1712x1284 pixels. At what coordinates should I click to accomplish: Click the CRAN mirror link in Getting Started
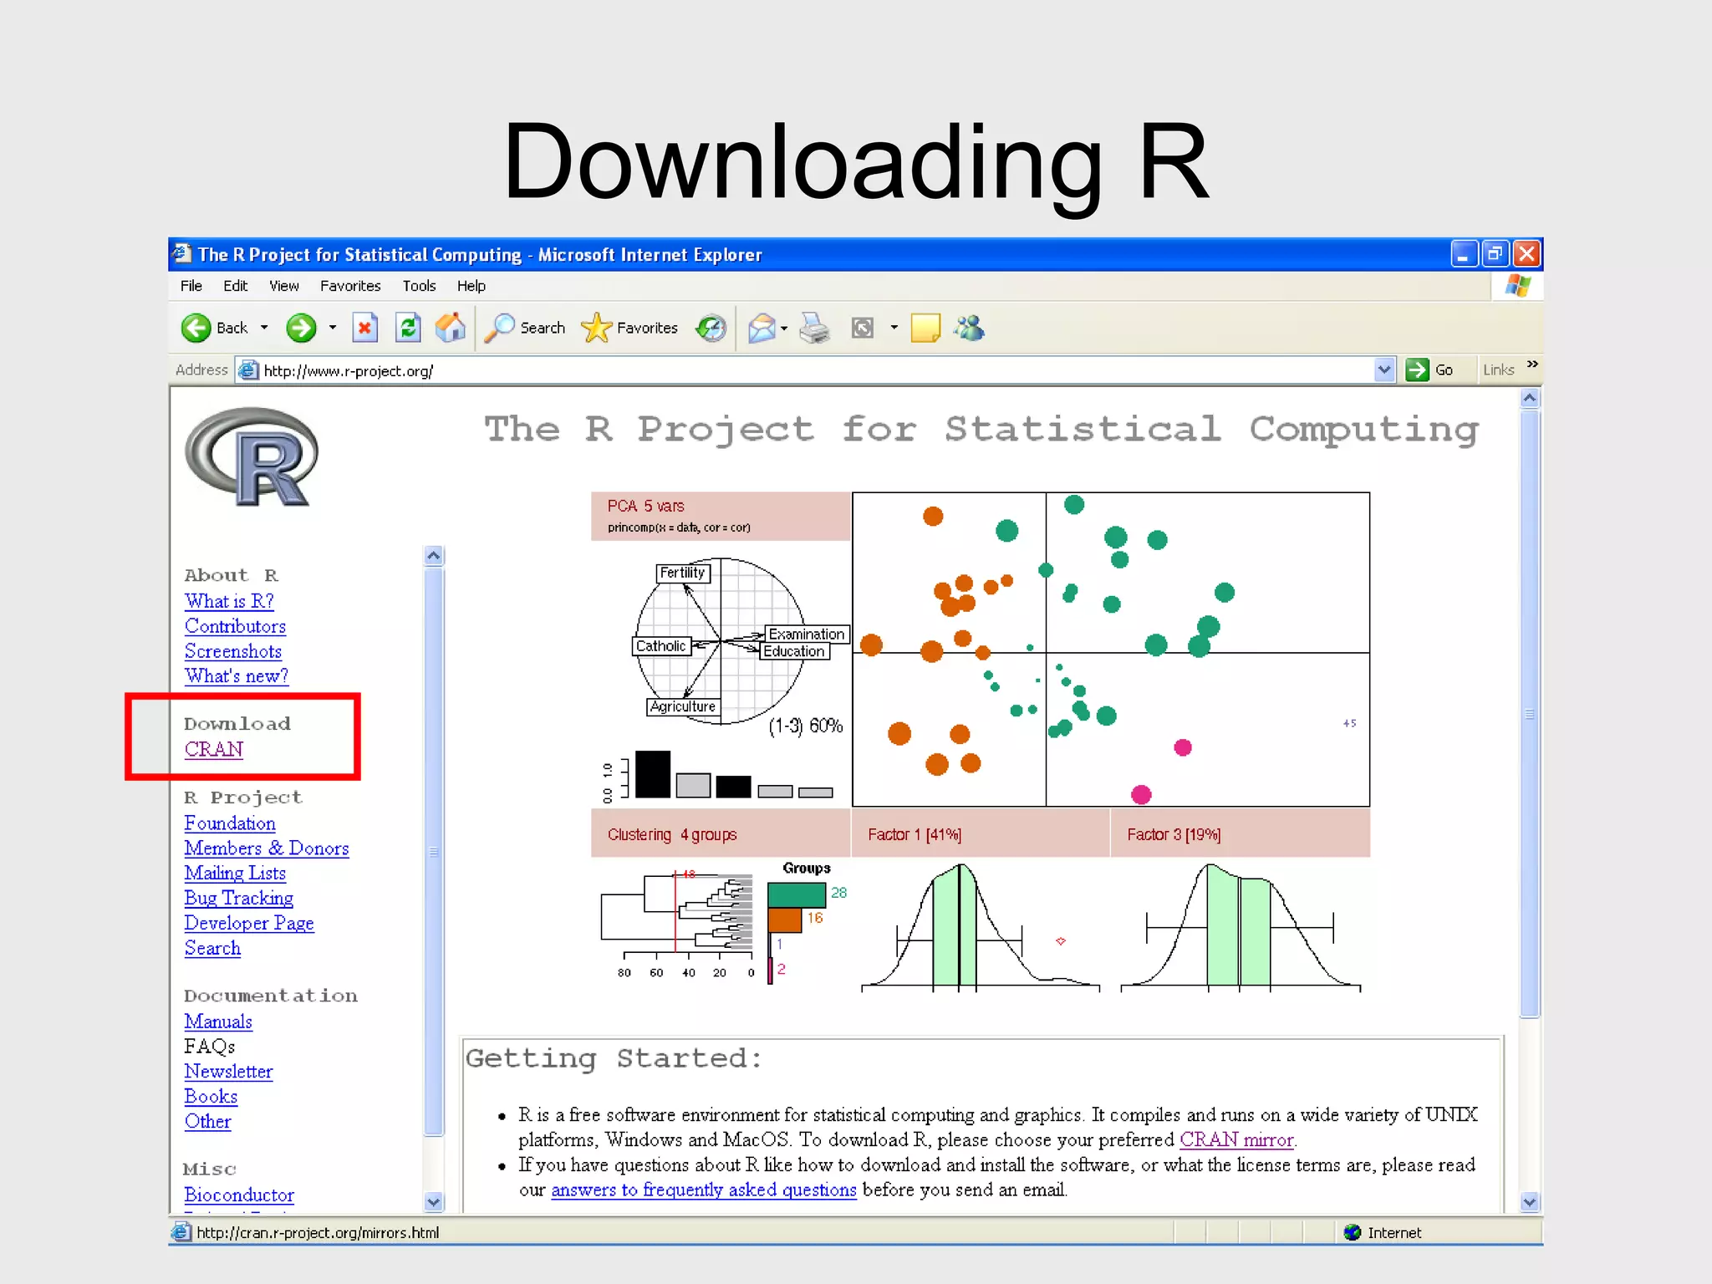point(1236,1139)
